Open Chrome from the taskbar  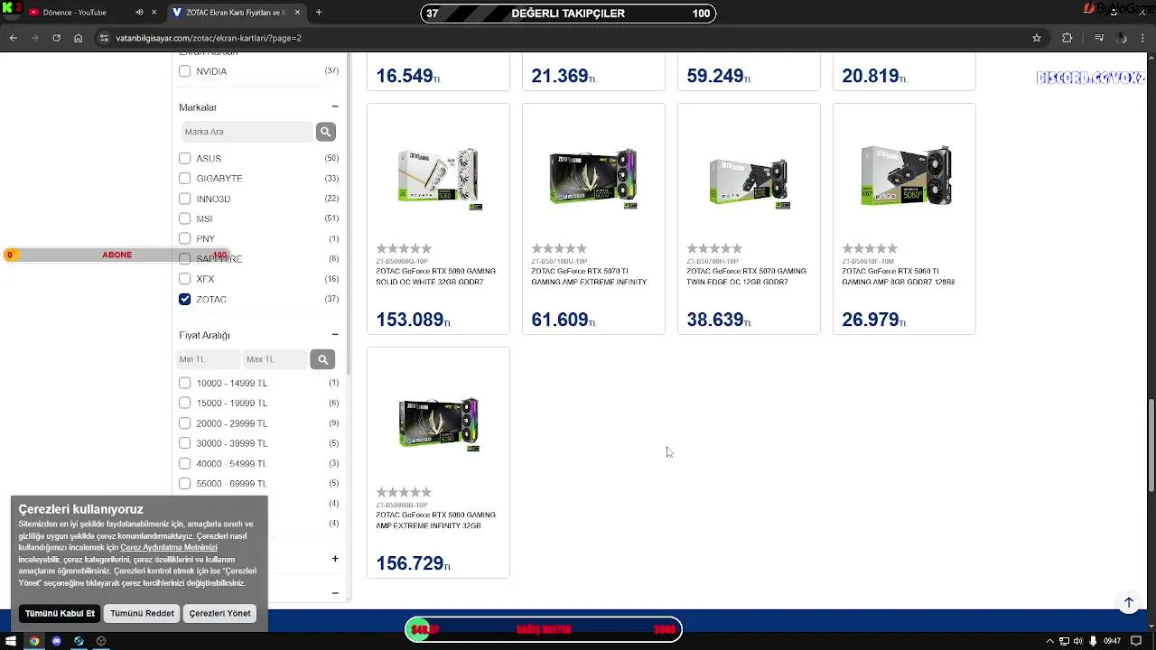pos(34,641)
